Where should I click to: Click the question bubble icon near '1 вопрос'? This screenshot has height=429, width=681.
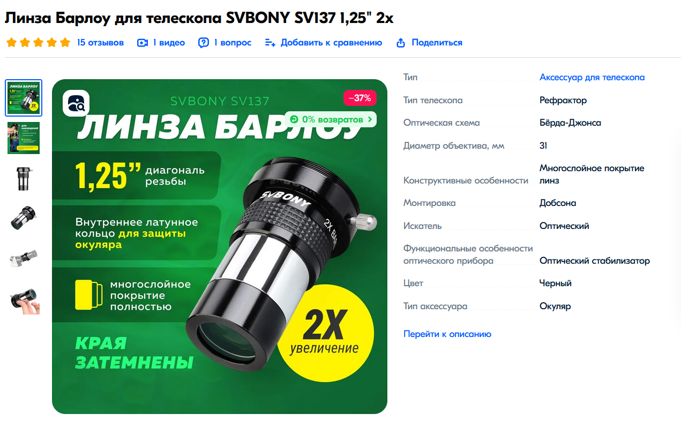point(204,43)
